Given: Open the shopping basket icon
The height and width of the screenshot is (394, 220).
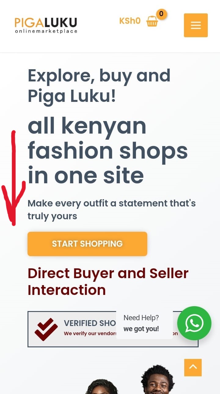Looking at the screenshot, I should (152, 21).
